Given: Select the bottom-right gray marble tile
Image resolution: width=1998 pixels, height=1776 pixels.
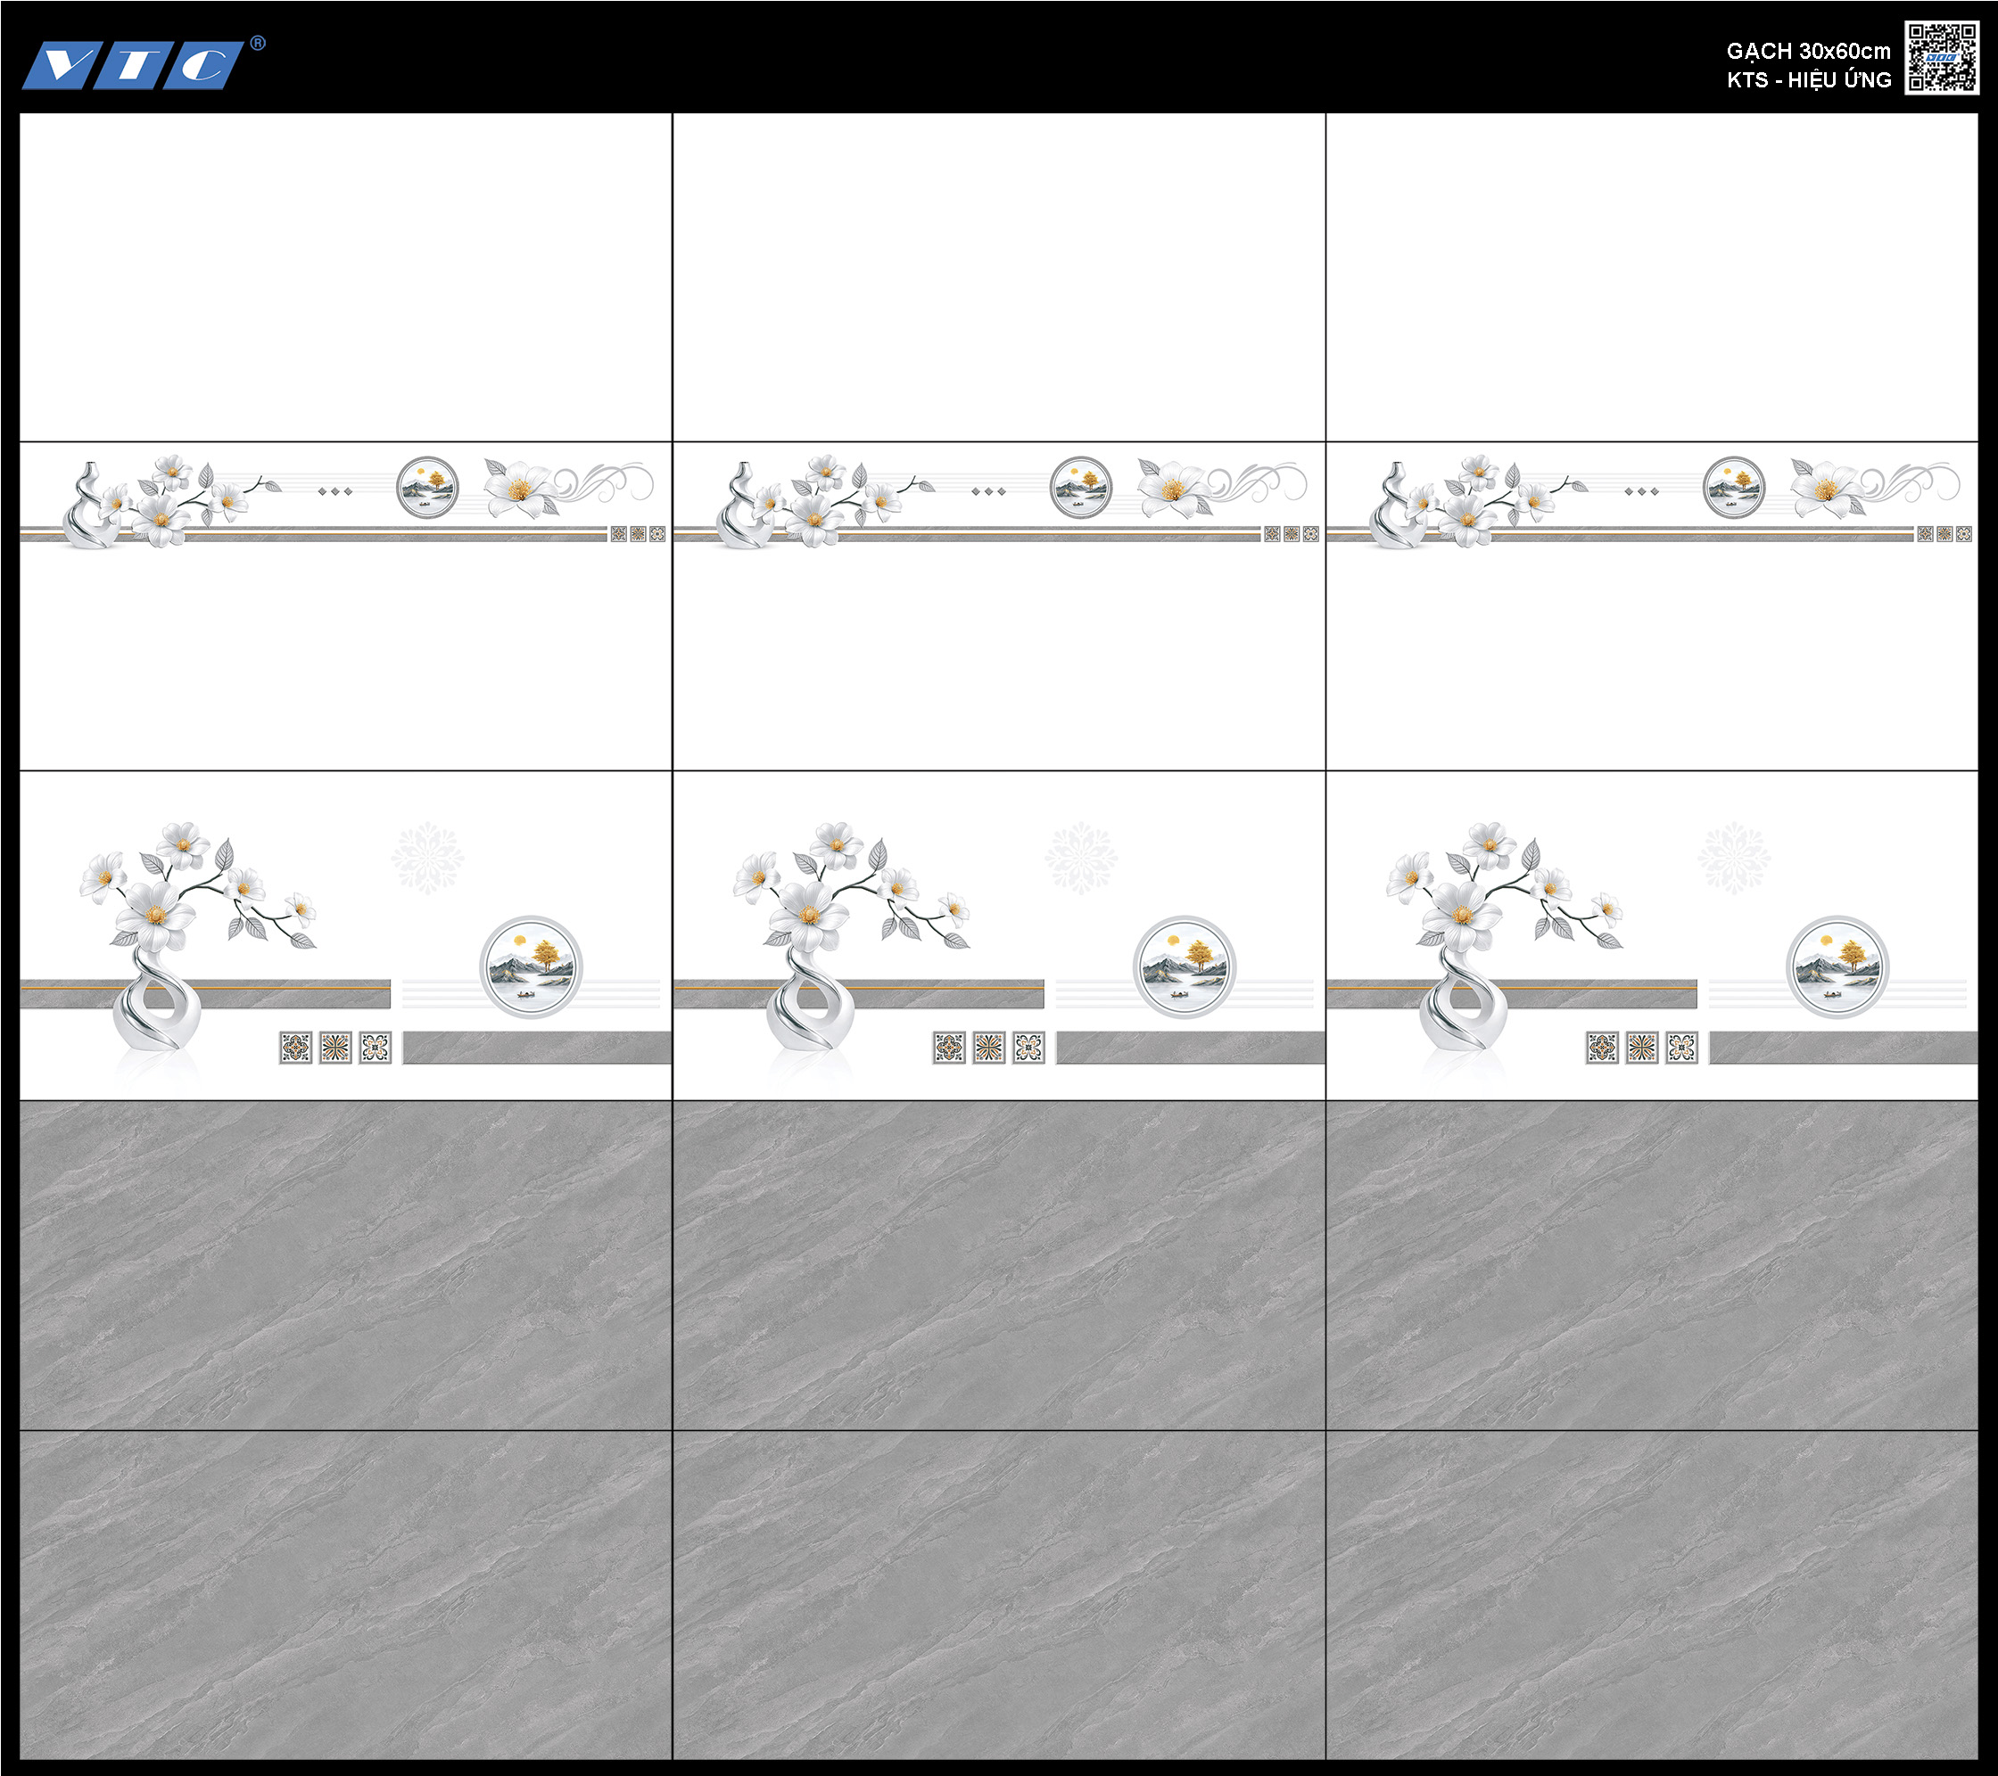Looking at the screenshot, I should (x=1651, y=1594).
